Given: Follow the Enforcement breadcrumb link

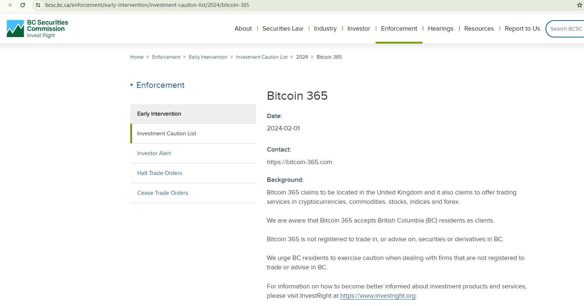Looking at the screenshot, I should 166,57.
